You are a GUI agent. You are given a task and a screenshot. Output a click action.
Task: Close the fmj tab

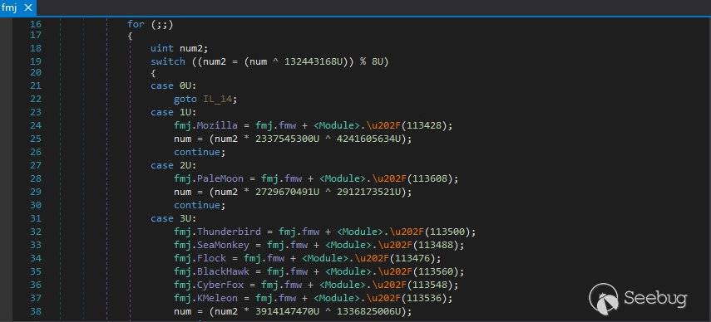[x=27, y=7]
